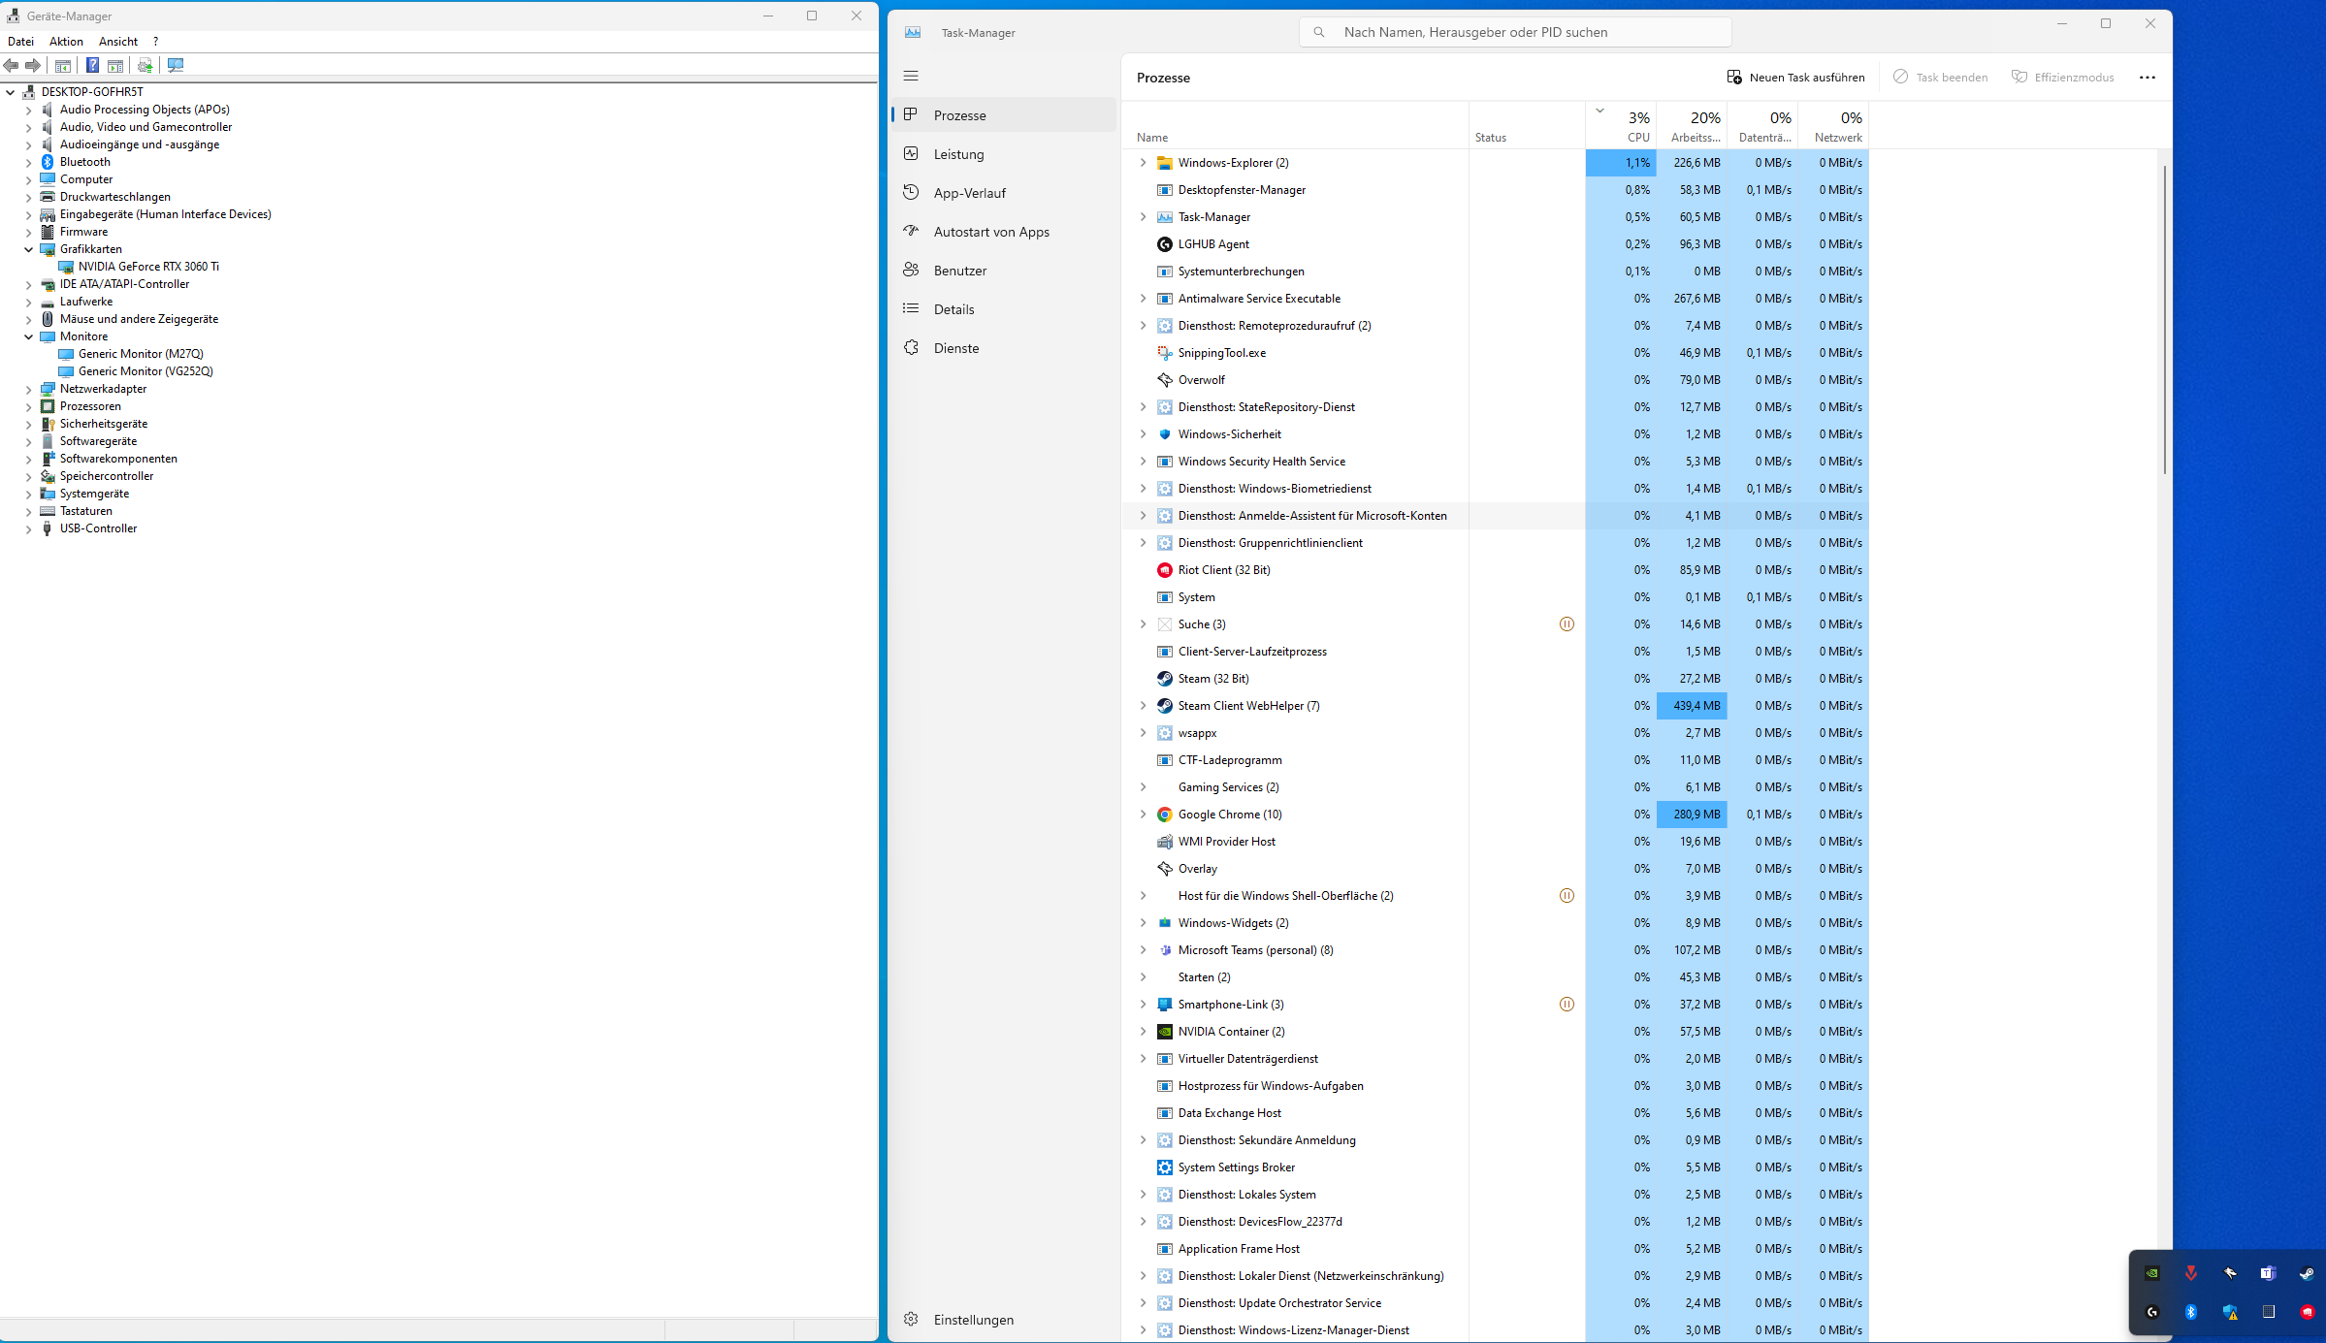Open Task-Manager hamburger navigation menu

[x=911, y=76]
